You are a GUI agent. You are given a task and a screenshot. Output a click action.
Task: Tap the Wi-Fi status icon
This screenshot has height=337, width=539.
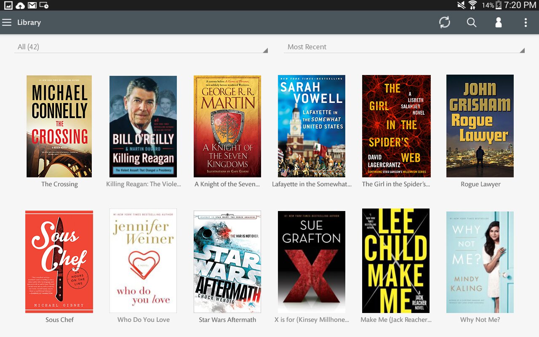[472, 5]
